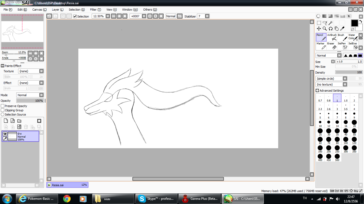
Task: Expand the Stabilizer value dropdown
Action: click(207, 16)
